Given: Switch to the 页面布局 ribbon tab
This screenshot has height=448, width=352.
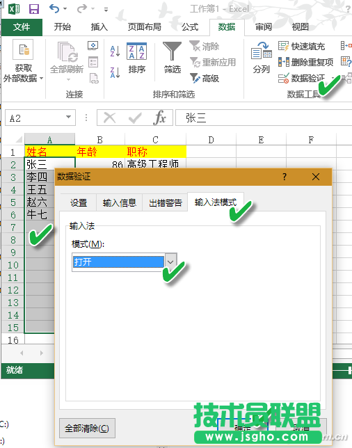Looking at the screenshot, I should [144, 27].
